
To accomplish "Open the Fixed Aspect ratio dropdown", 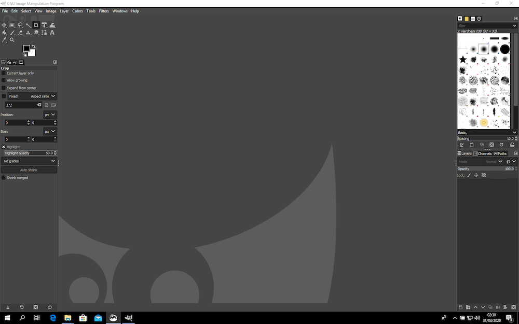I will click(32, 96).
